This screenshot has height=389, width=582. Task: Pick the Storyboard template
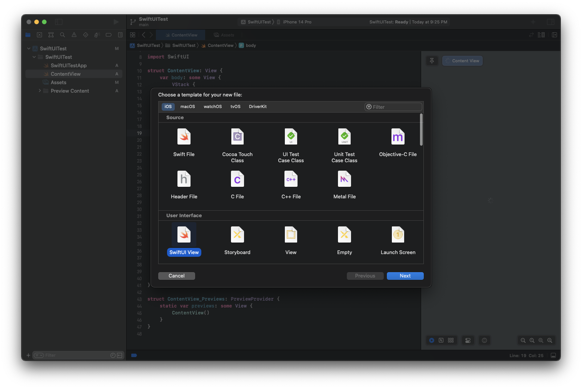(x=237, y=241)
